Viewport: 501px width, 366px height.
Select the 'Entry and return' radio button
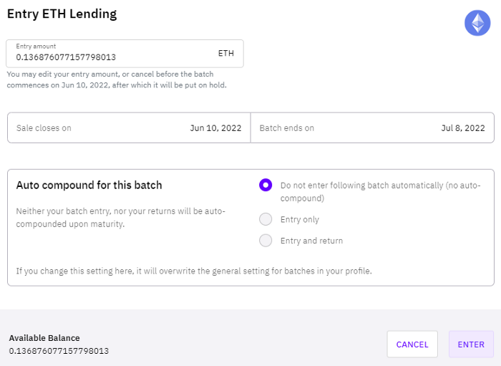tap(266, 241)
